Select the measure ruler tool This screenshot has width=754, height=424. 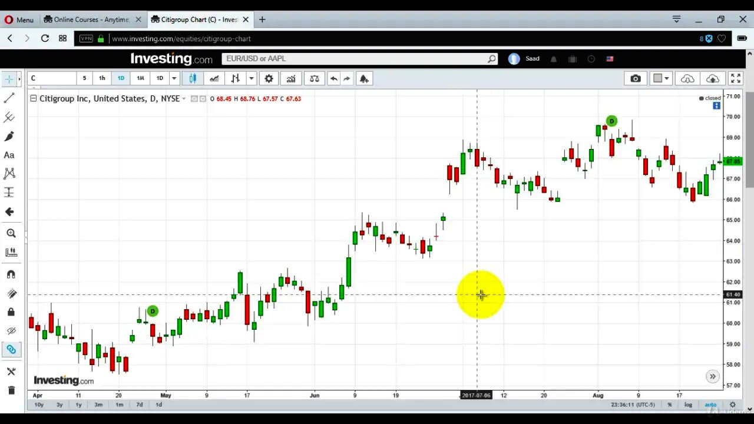pyautogui.click(x=11, y=252)
